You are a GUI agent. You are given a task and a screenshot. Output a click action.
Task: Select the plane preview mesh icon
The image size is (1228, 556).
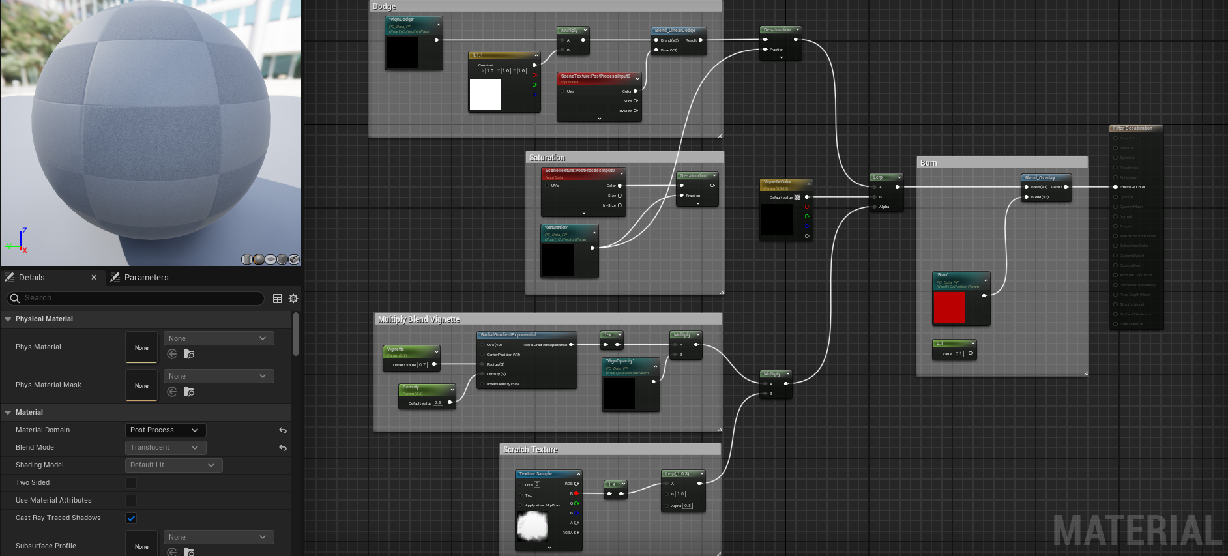point(270,259)
